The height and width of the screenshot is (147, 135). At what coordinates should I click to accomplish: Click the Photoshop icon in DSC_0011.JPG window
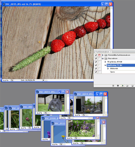point(37,92)
